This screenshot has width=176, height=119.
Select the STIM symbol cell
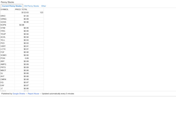8,28
